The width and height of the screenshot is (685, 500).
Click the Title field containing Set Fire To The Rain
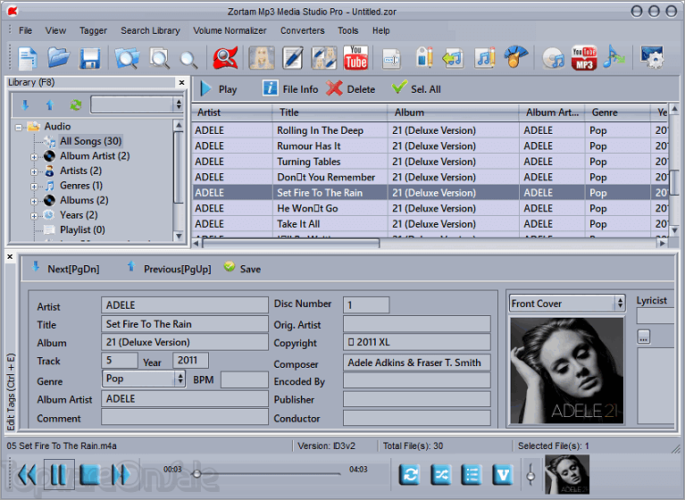pyautogui.click(x=184, y=324)
